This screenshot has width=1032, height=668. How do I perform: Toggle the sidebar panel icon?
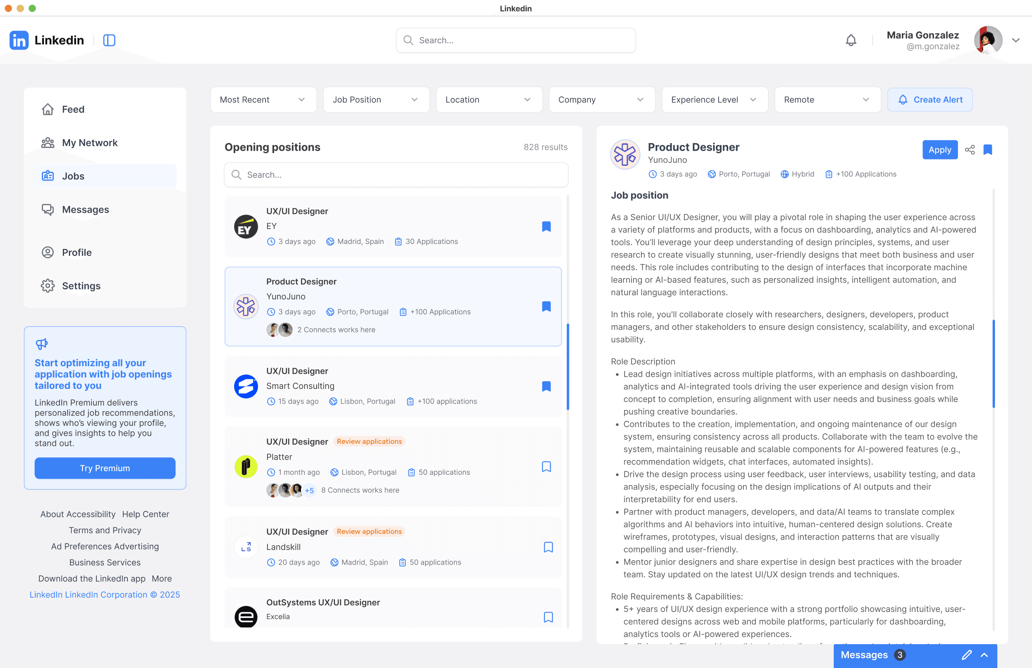(109, 40)
